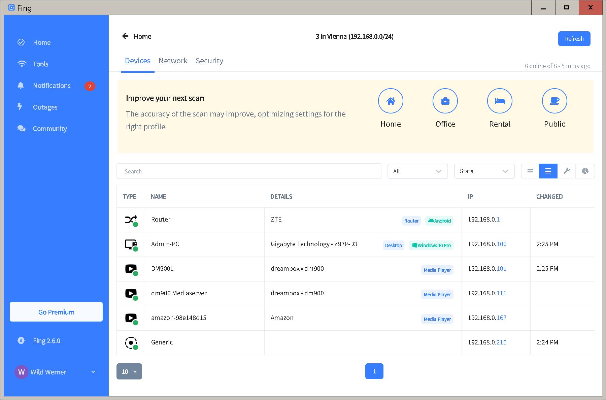Click the Go Premium button
Image resolution: width=606 pixels, height=400 pixels.
coord(56,312)
